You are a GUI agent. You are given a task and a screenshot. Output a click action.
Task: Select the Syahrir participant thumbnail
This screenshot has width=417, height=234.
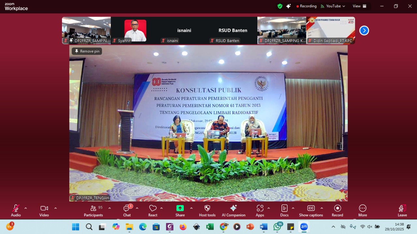135,30
